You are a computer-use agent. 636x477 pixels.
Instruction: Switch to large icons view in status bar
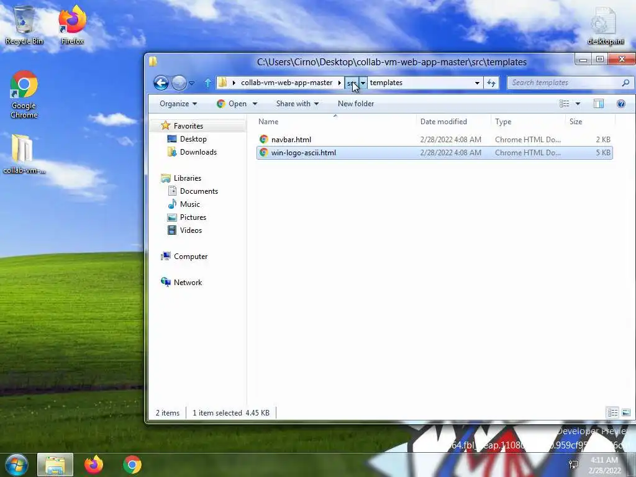626,412
